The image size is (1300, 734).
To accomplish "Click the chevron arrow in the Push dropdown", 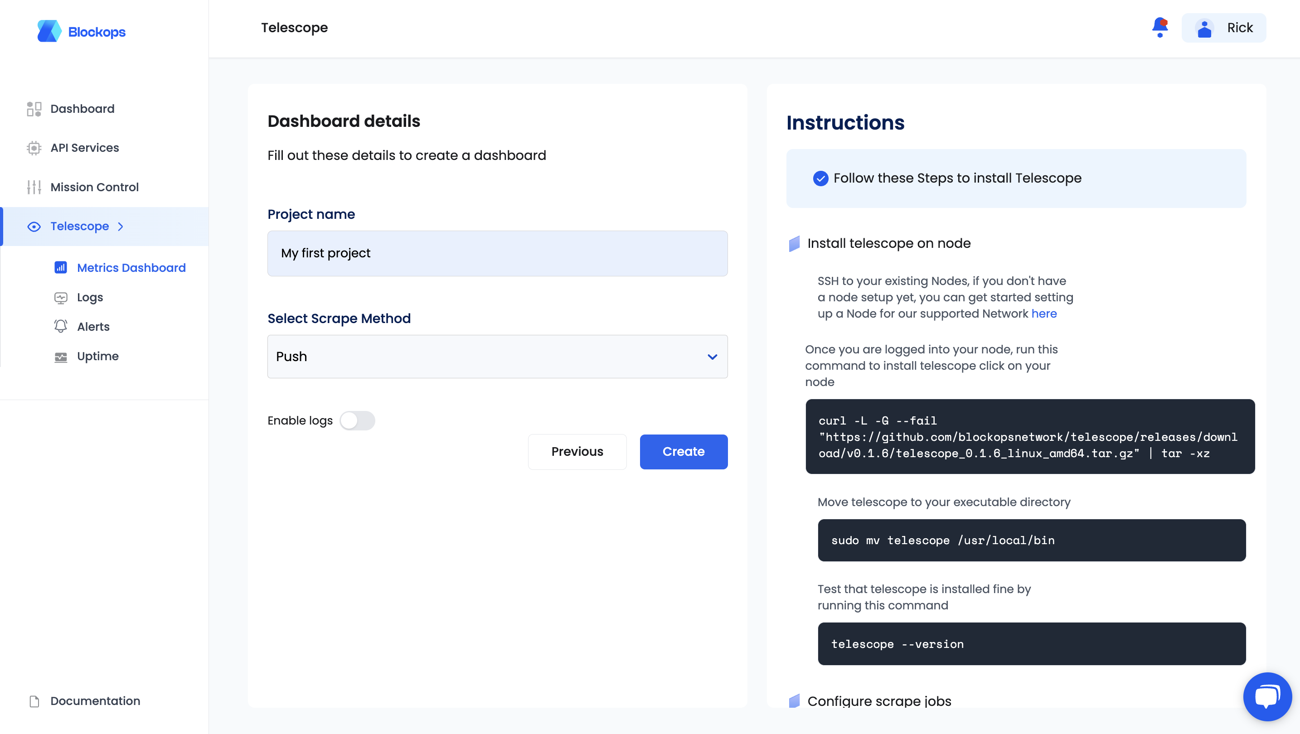I will [712, 357].
